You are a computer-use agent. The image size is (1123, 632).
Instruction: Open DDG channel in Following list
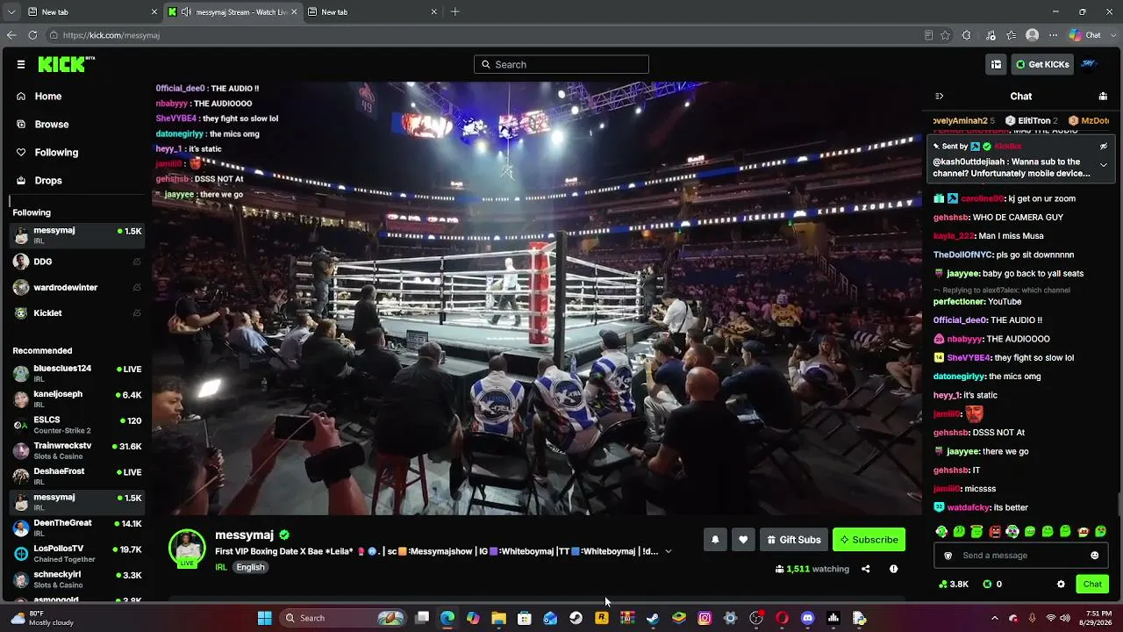pyautogui.click(x=77, y=262)
